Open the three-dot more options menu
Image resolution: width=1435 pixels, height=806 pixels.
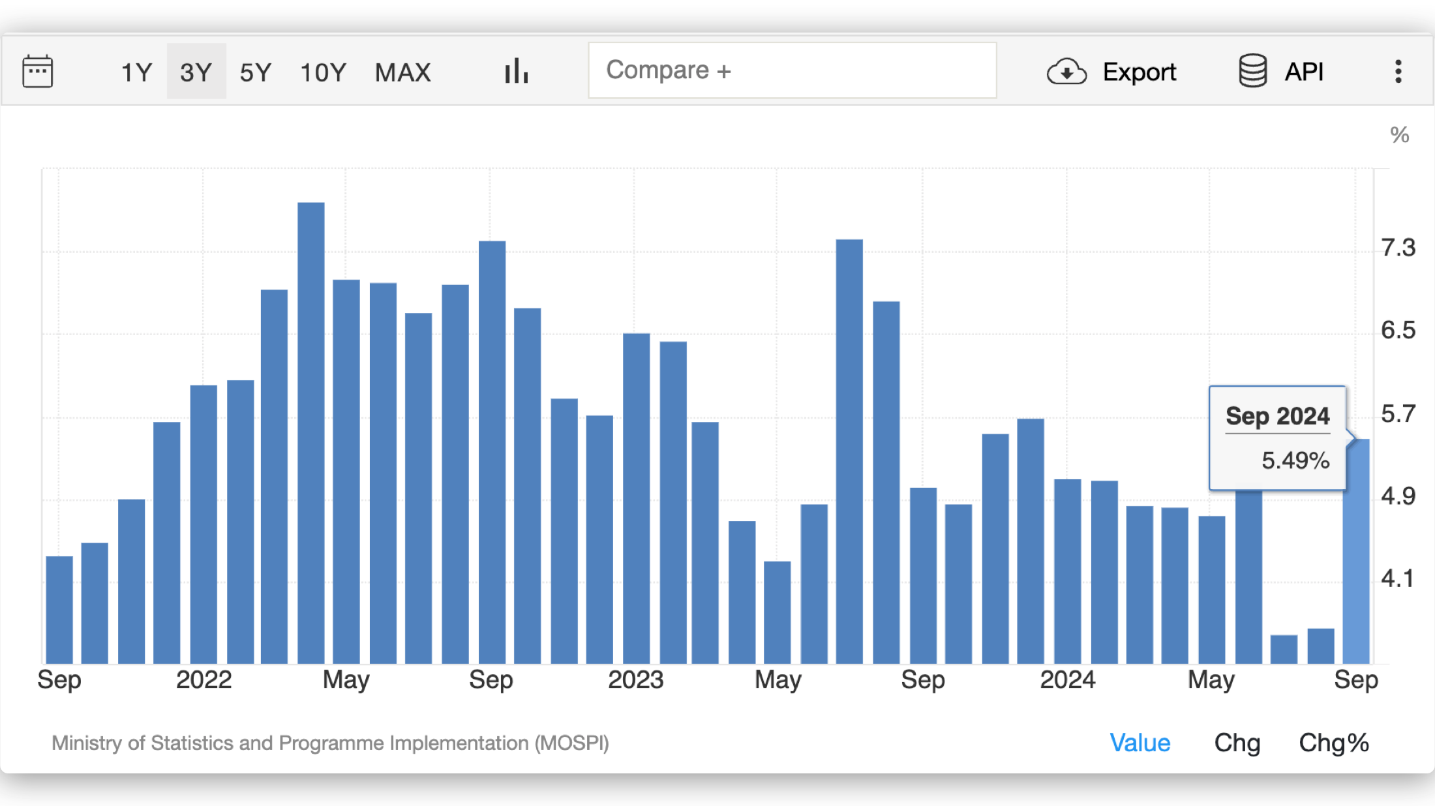(1398, 71)
